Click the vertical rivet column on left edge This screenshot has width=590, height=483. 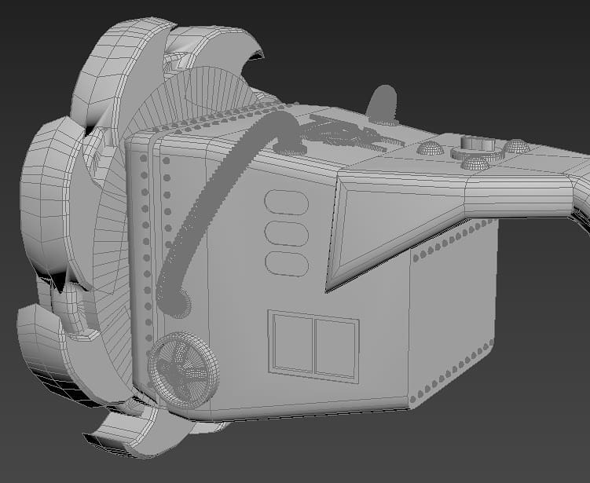[144, 243]
